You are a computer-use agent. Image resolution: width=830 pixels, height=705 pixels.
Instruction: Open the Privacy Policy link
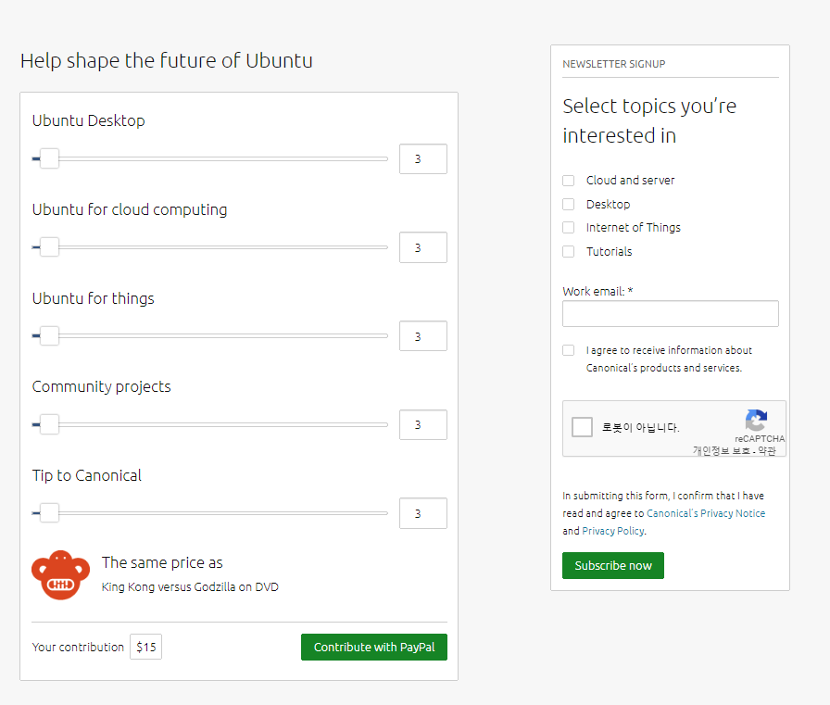[x=612, y=531]
